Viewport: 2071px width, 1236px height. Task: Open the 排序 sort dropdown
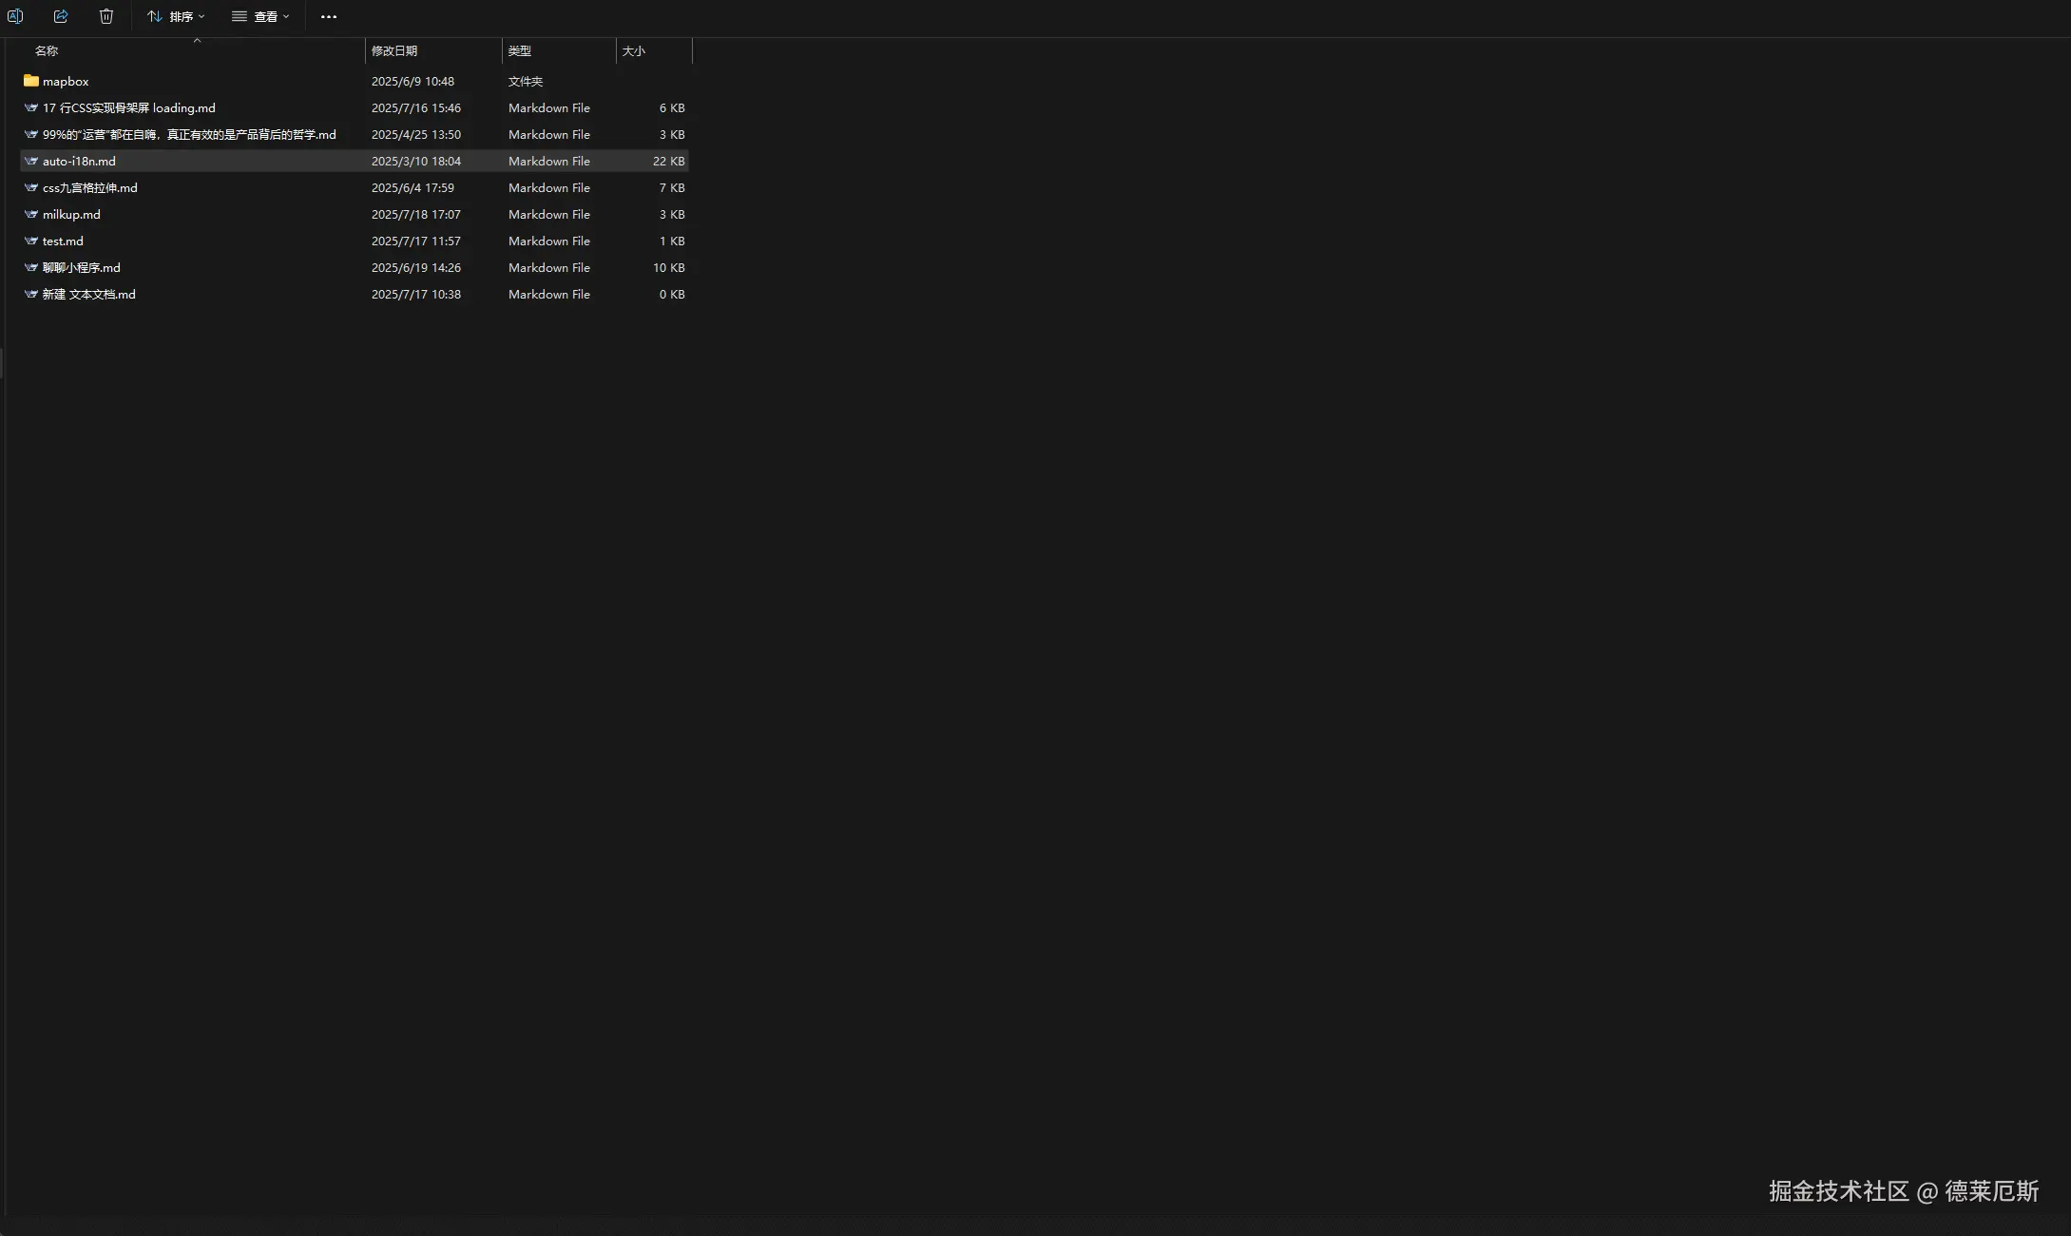pos(177,16)
